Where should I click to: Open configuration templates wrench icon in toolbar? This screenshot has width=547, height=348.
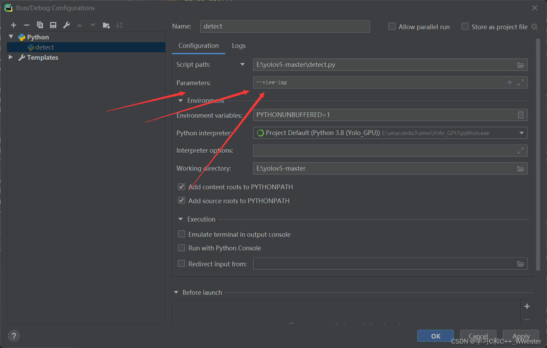click(x=66, y=25)
